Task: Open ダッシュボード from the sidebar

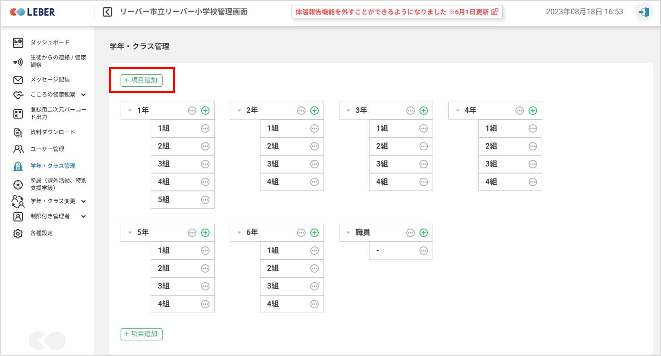Action: pyautogui.click(x=50, y=42)
